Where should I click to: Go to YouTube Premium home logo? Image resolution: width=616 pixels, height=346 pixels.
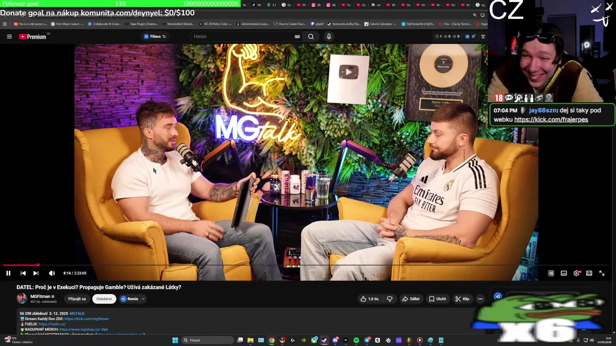coord(33,37)
